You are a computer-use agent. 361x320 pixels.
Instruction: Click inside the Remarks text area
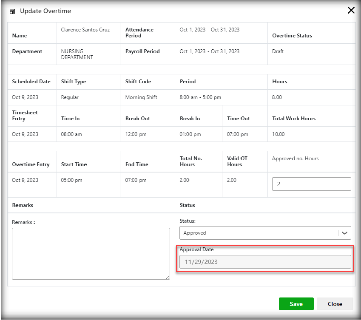click(x=91, y=253)
